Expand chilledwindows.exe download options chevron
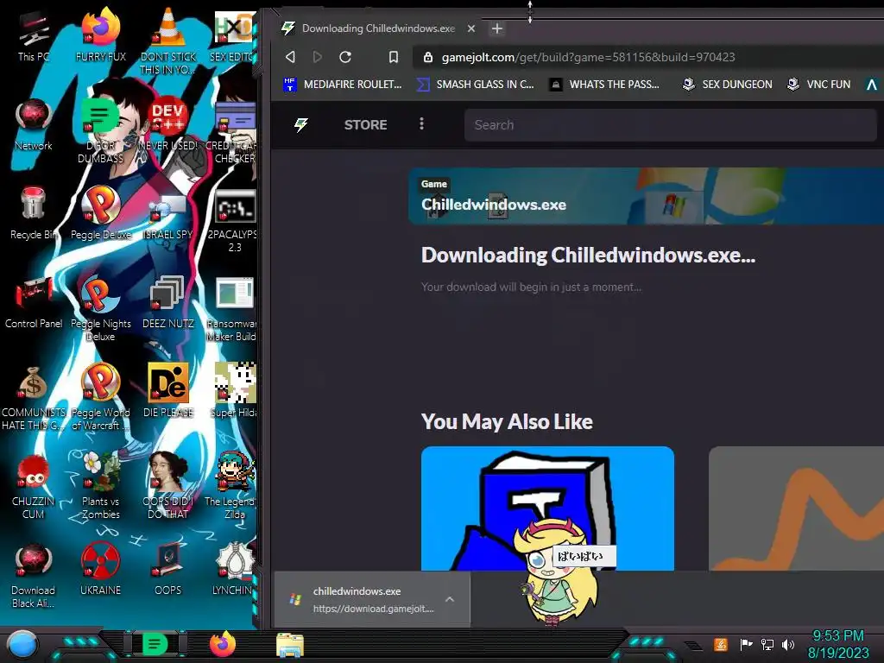Screen dimensions: 884x663 pos(450,599)
